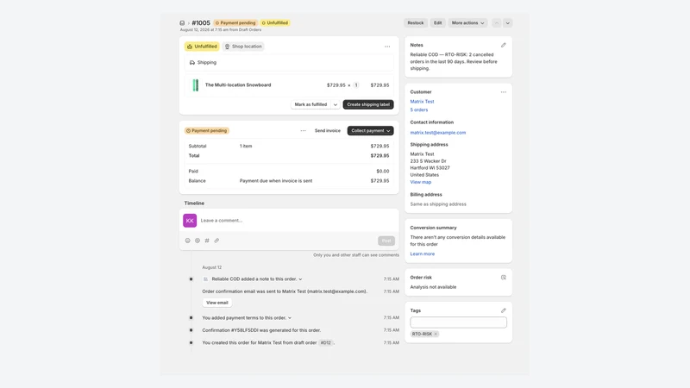Click 'Payment due when invoice is sent' text
The width and height of the screenshot is (690, 388).
coord(276,181)
